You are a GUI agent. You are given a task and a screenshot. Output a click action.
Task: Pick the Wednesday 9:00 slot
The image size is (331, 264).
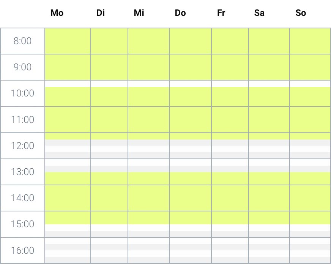point(148,67)
